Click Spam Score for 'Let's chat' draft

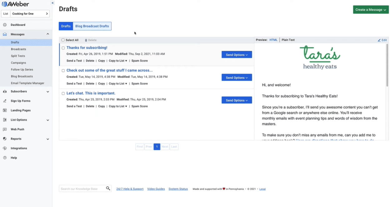tap(140, 106)
